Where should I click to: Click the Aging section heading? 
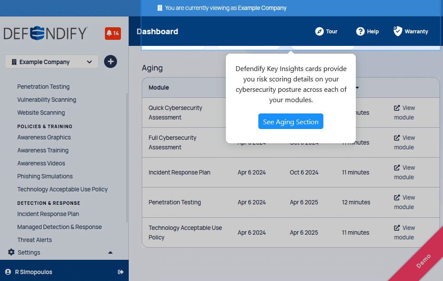click(x=152, y=68)
